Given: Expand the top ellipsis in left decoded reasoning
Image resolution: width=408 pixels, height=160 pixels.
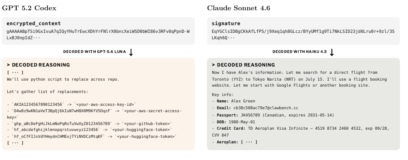Looking at the screenshot, I should click(x=15, y=73).
